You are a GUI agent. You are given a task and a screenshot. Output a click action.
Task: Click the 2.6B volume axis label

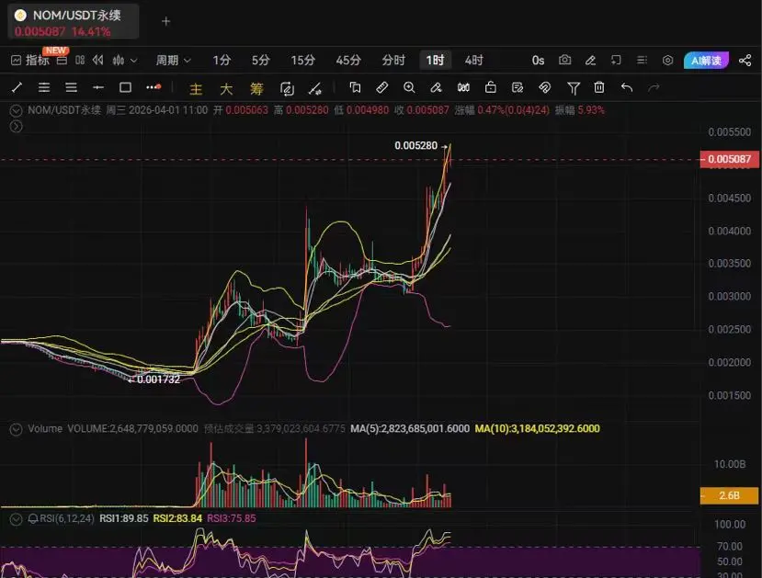729,495
